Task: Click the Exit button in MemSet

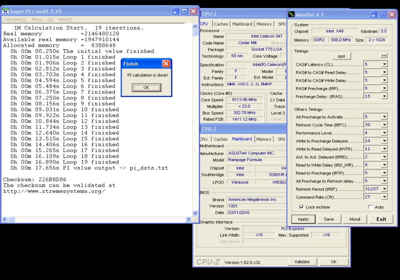Action: click(381, 219)
